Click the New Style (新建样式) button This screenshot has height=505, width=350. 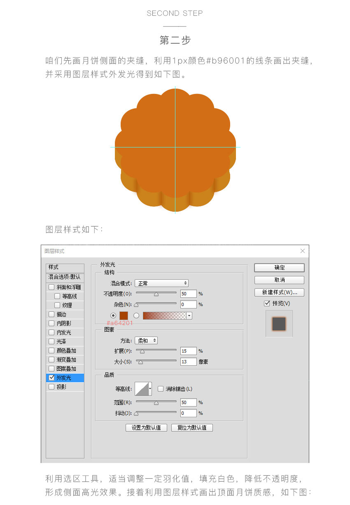click(279, 292)
